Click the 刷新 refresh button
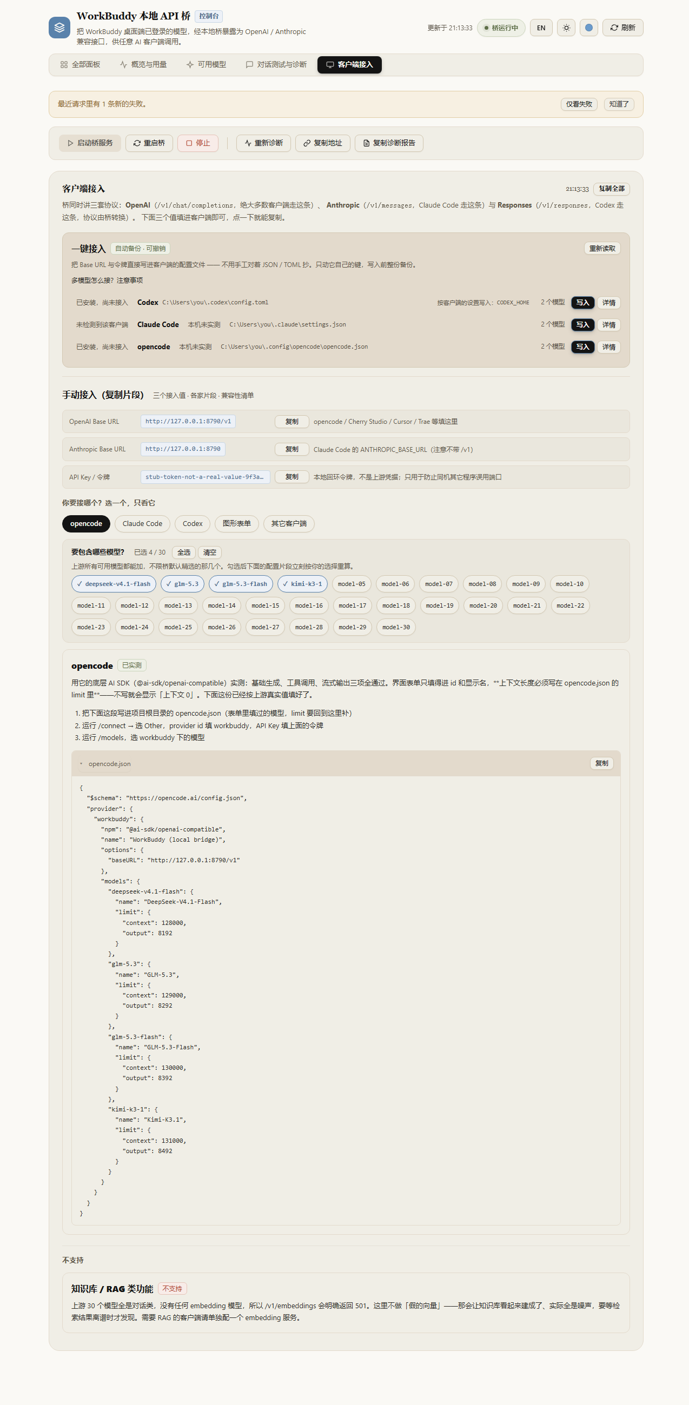The height and width of the screenshot is (1405, 689). click(622, 28)
